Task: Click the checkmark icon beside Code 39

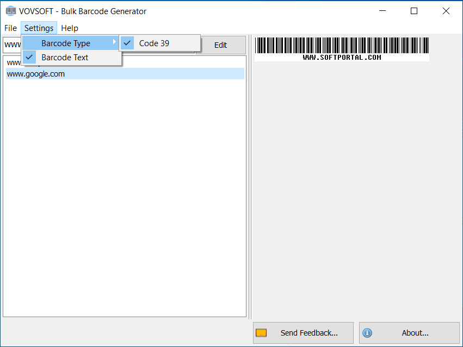Action: (127, 43)
